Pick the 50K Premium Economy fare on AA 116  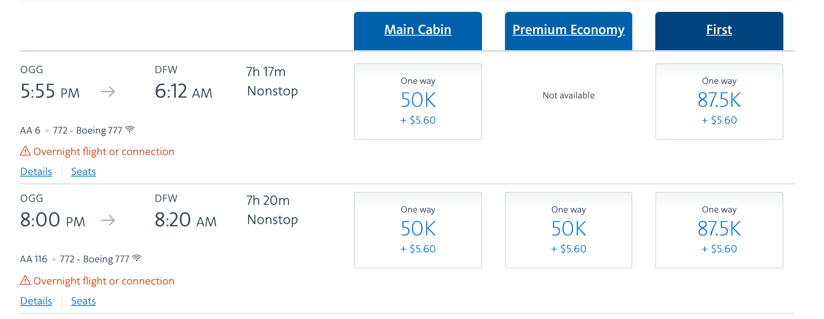[568, 230]
